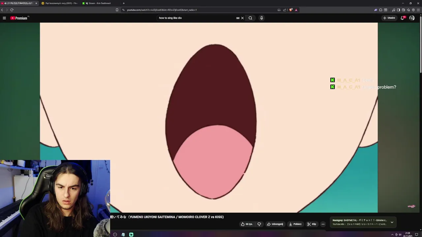Like the video (66 tys.)
This screenshot has width=422, height=237.
[x=247, y=224]
